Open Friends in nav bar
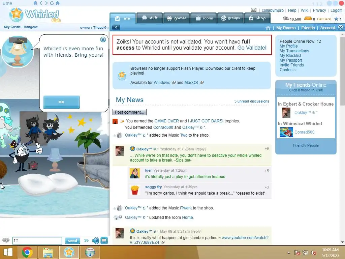 (x=308, y=28)
